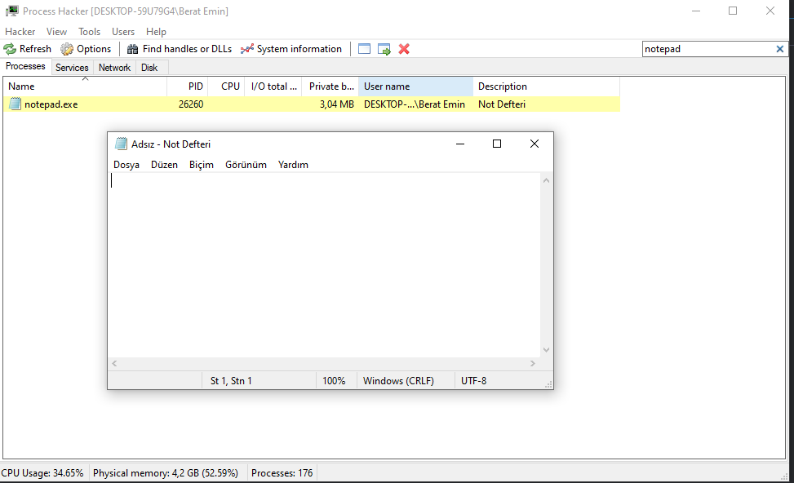Viewport: 794px width, 483px height.
Task: Click the find window icon
Action: (364, 49)
